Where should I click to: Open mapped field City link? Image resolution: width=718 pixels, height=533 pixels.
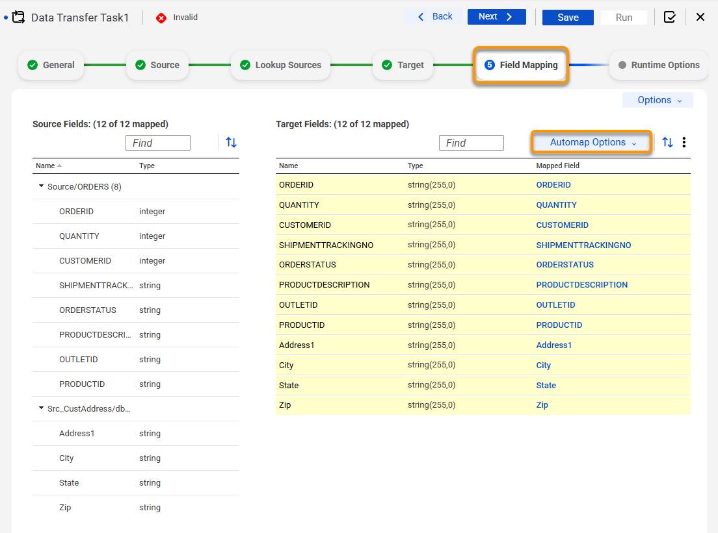click(x=543, y=366)
